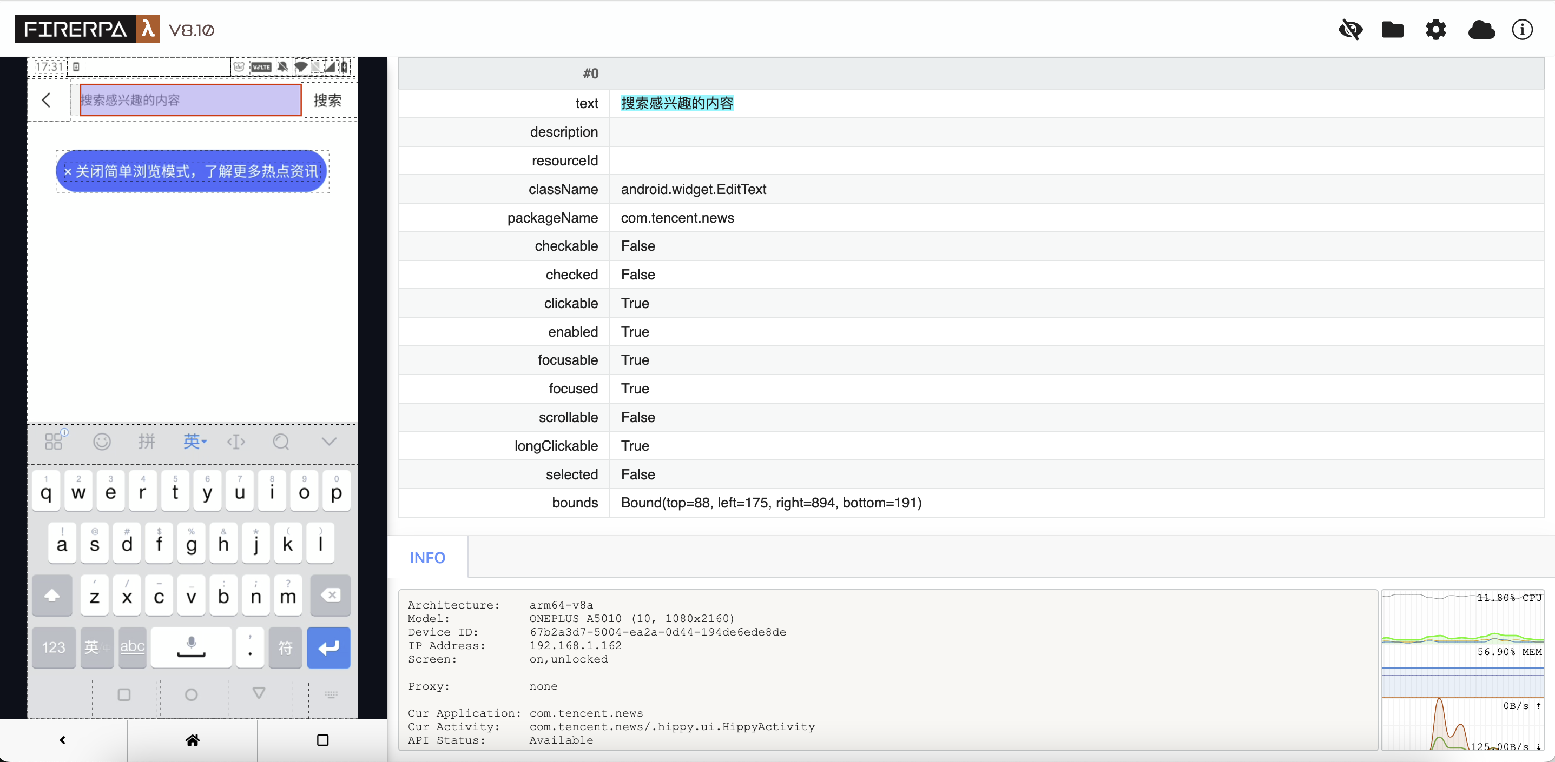Tap the cursor selection icon on keyboard toolbar

pyautogui.click(x=236, y=442)
